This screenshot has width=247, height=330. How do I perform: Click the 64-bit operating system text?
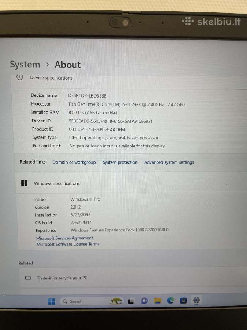[114, 138]
